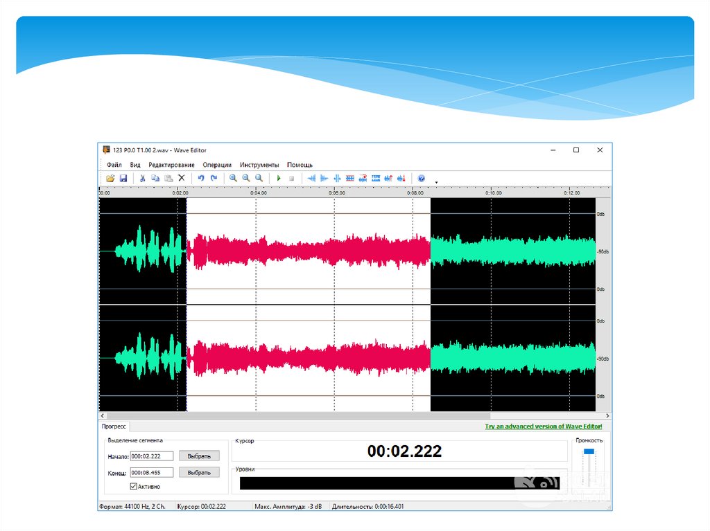Open the Операции menu
Screen dimensions: 710x531
[x=217, y=165]
